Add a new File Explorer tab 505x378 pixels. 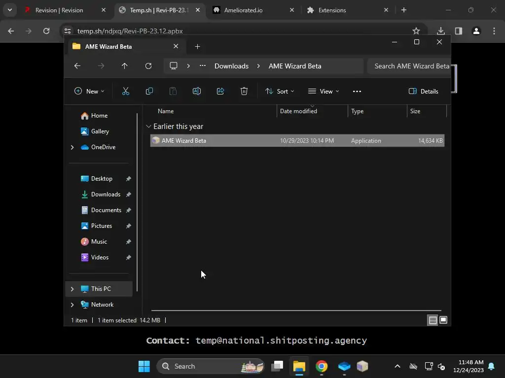tap(197, 47)
